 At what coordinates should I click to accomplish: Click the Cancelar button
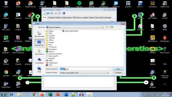(x=118, y=72)
